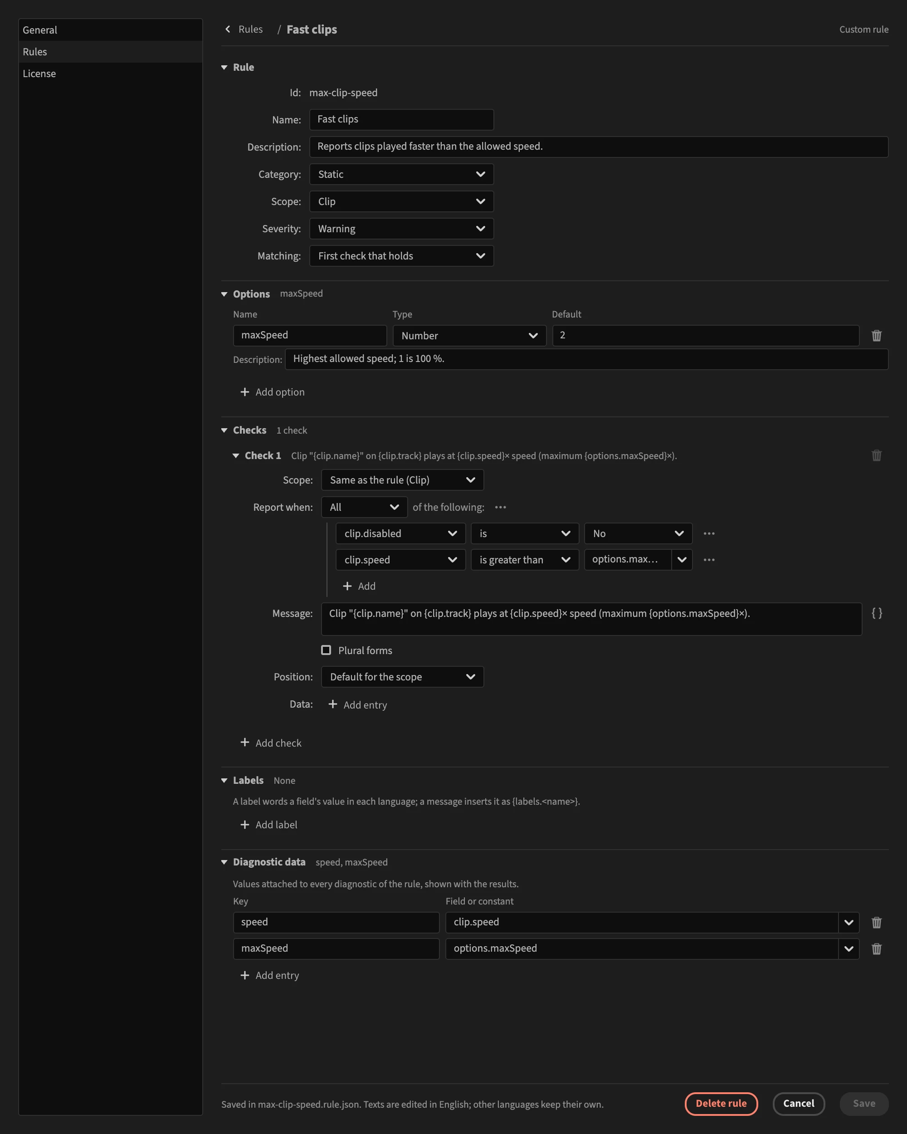Open the more menu beside 'of the following'
The width and height of the screenshot is (907, 1134).
[500, 507]
